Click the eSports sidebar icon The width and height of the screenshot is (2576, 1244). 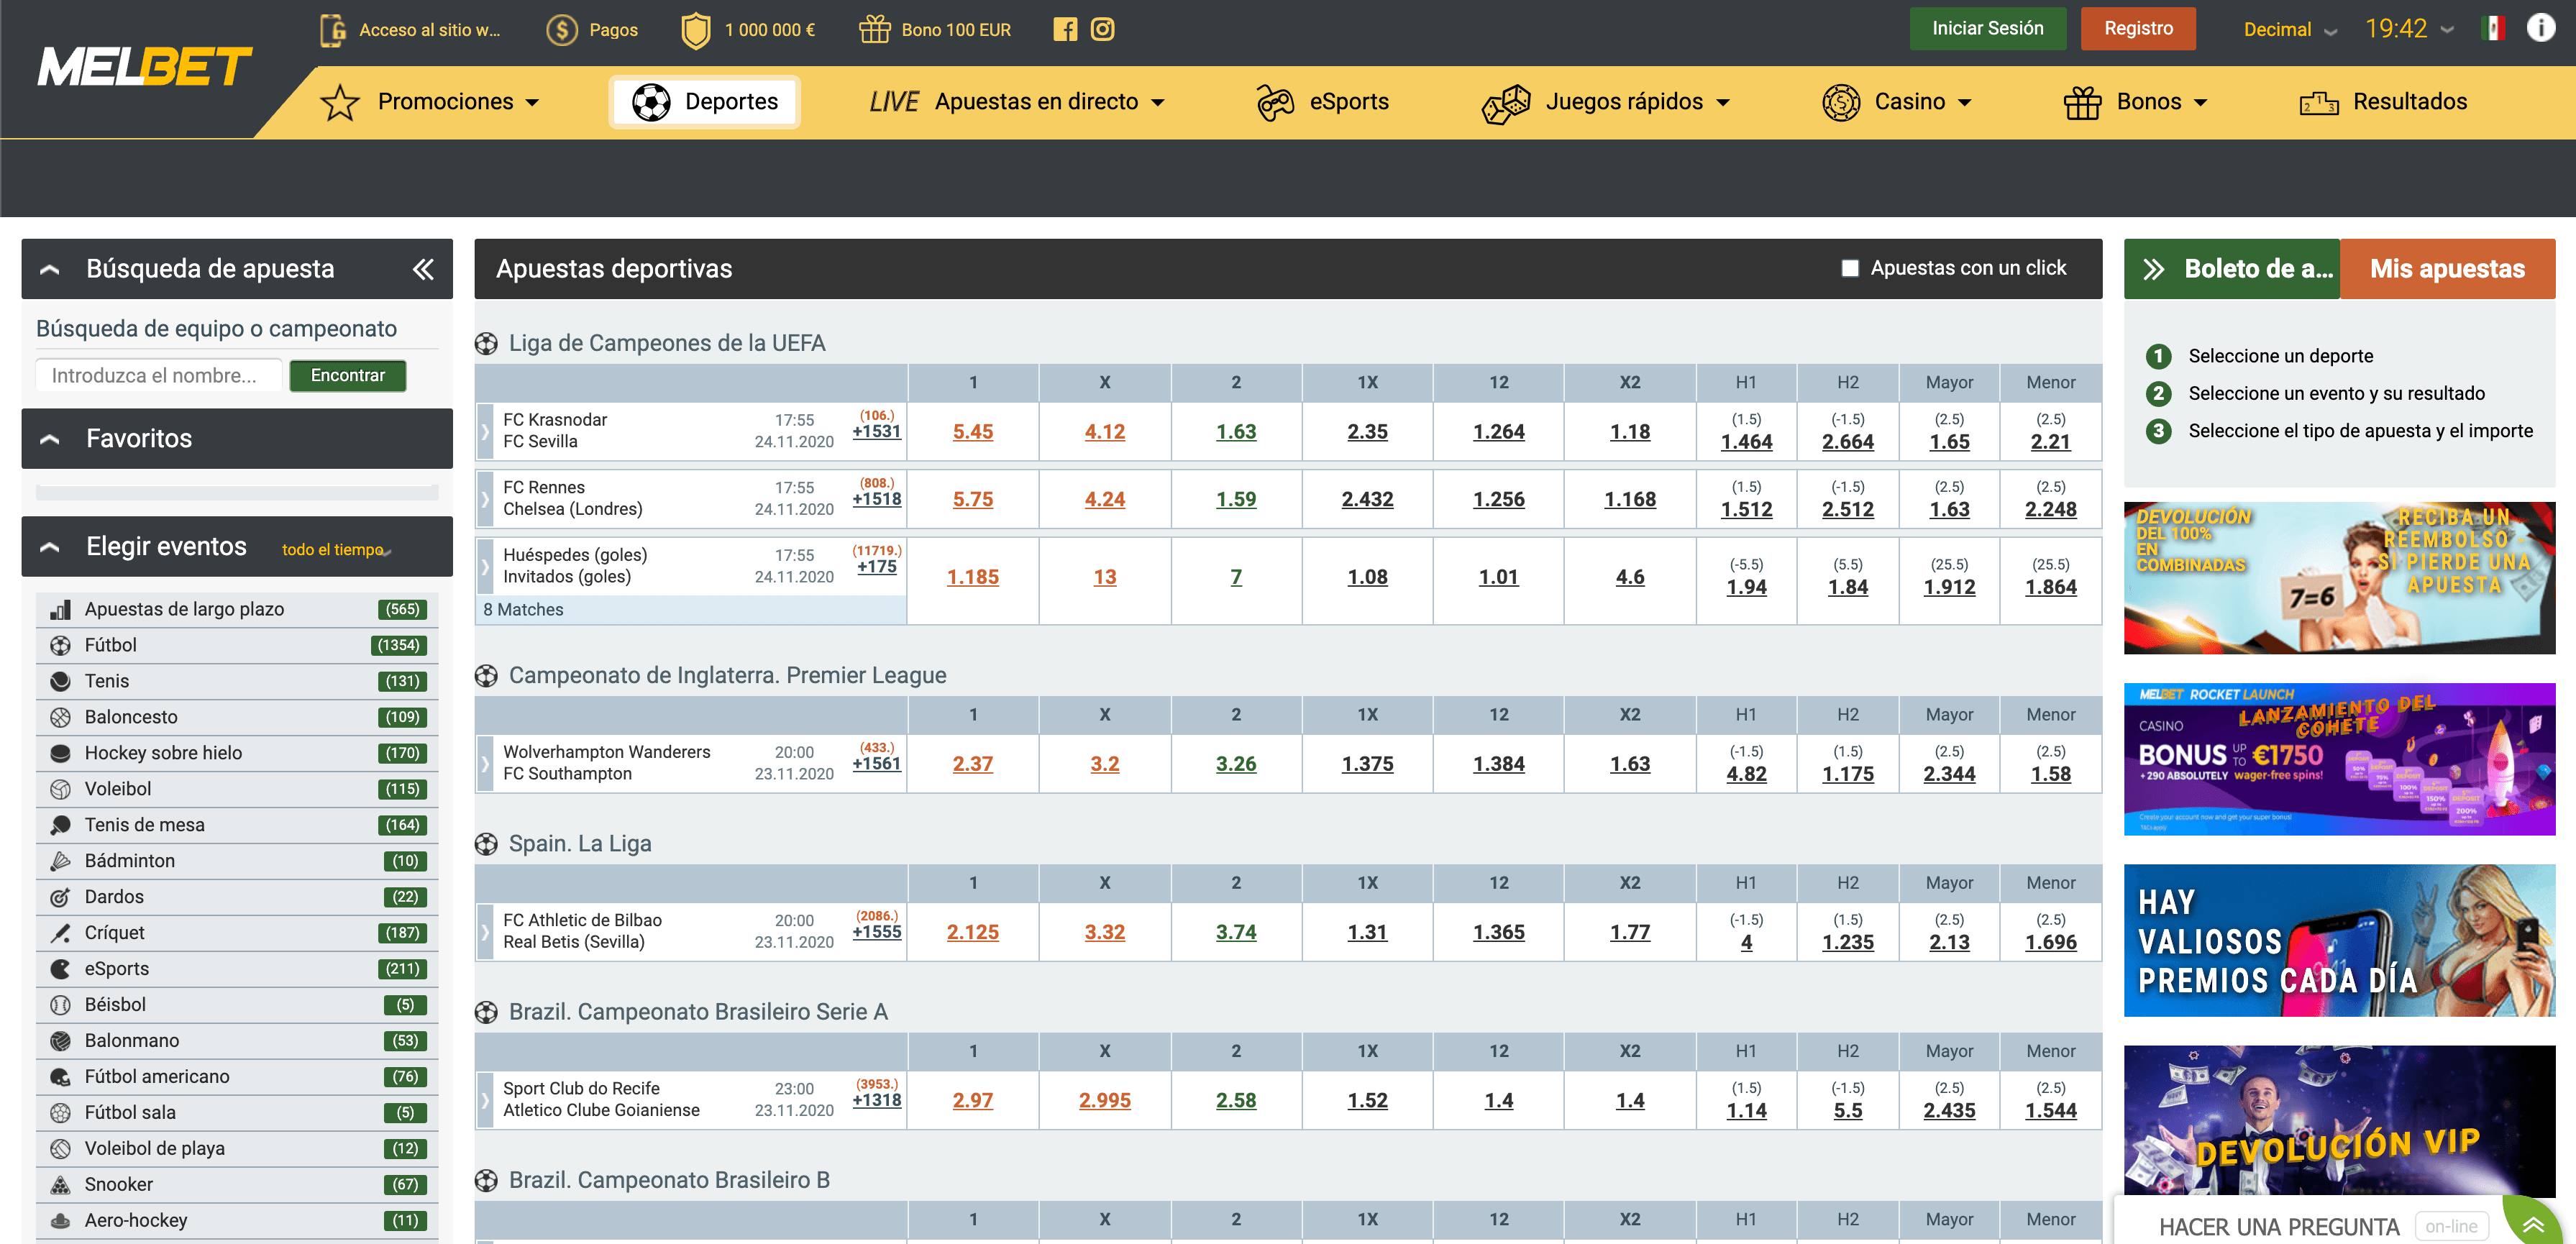[61, 969]
